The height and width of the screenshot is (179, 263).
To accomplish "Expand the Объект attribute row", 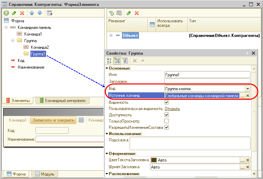I will tap(111, 36).
